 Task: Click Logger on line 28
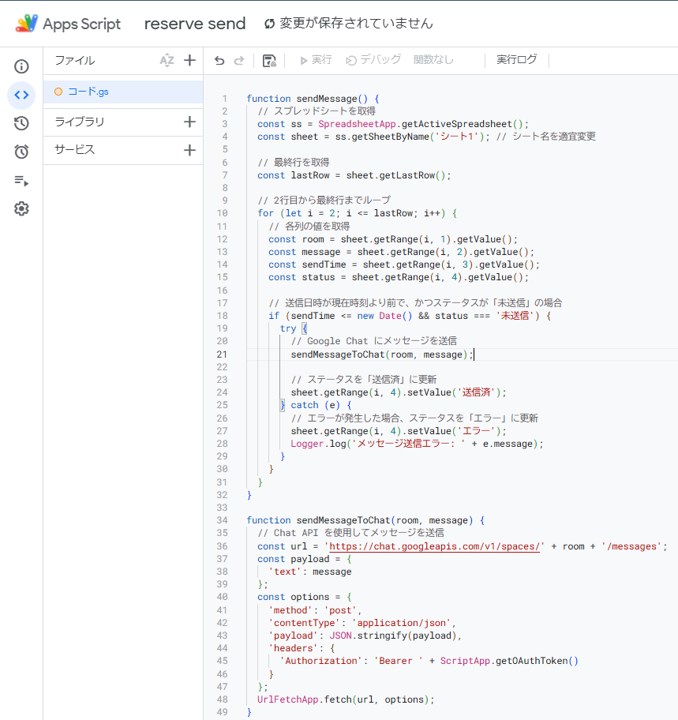pos(307,444)
